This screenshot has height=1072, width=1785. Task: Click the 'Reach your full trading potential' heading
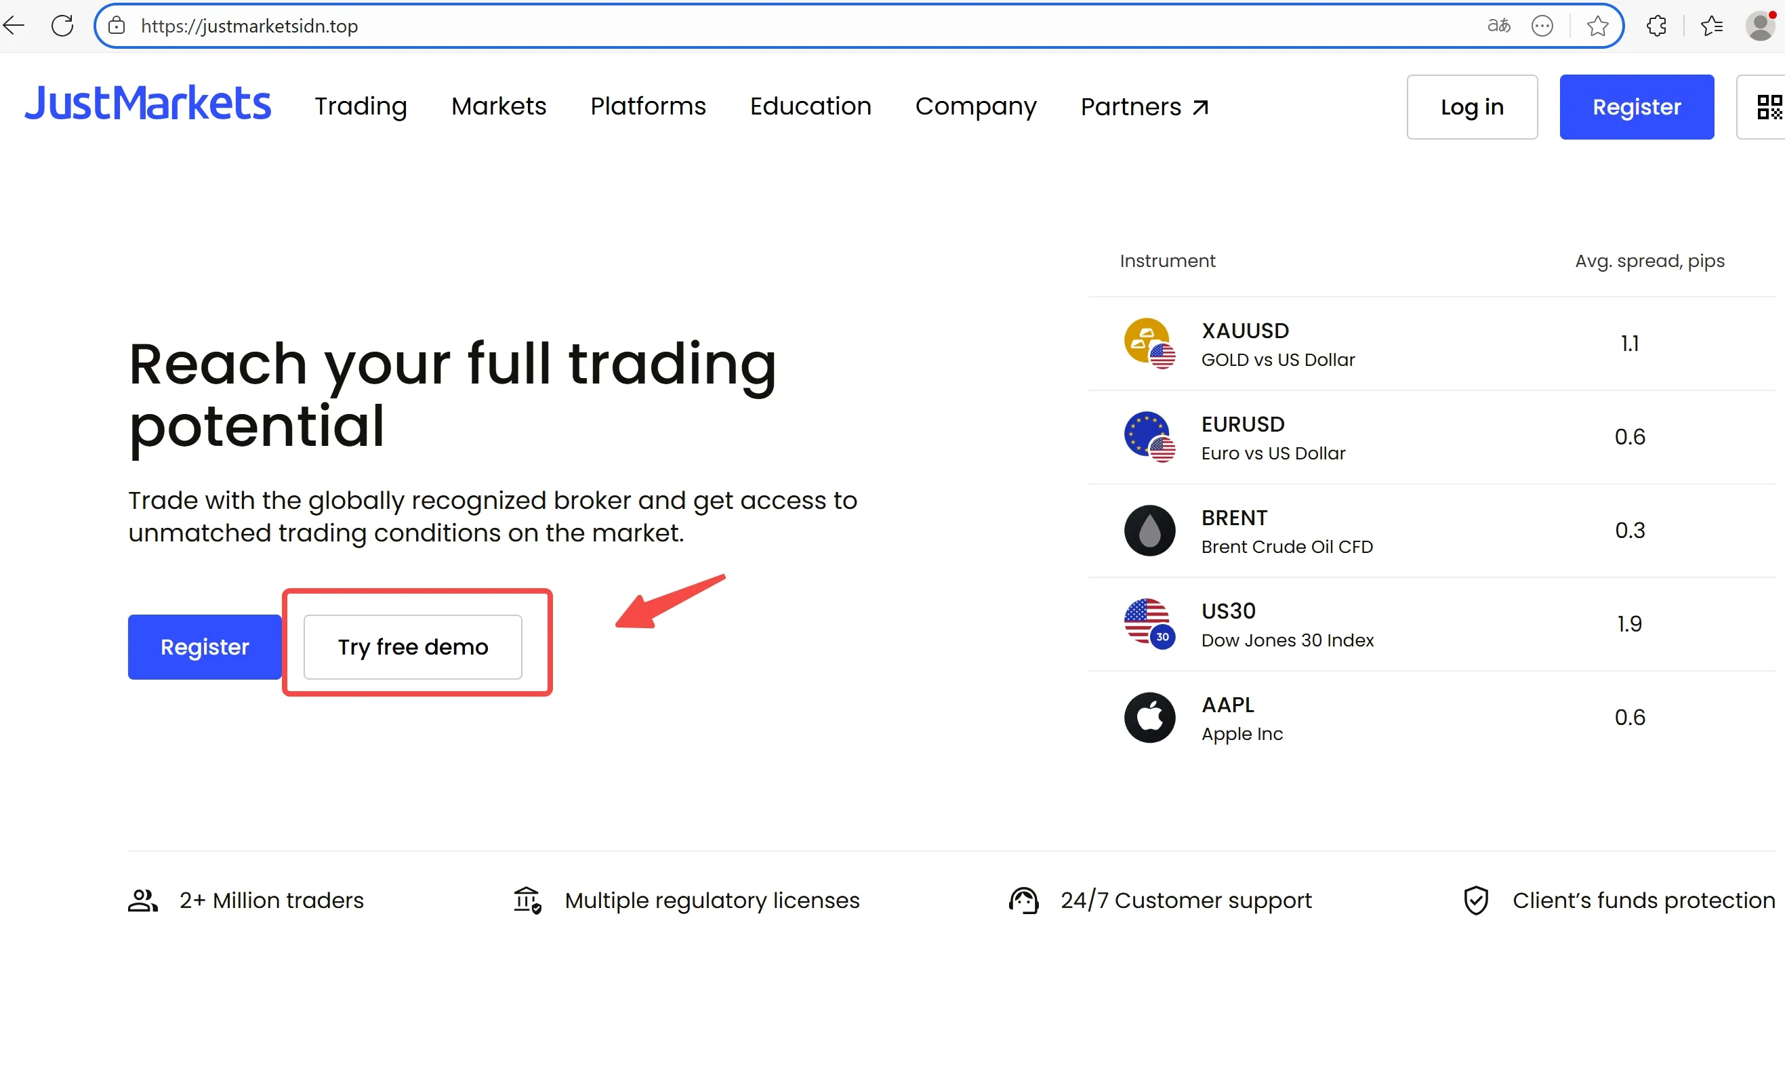click(x=453, y=396)
